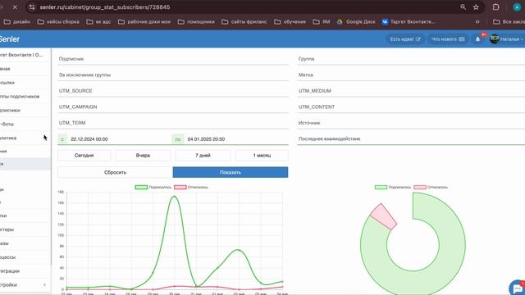Open the кейсы сборка bookmarks folder
This screenshot has width=525, height=295.
pyautogui.click(x=58, y=22)
